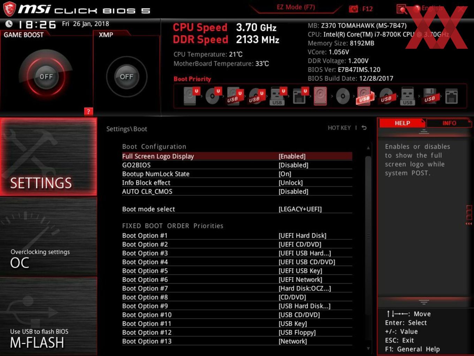Select the legacy USB CD/DVD boot icon
Screen dimensions: 474x356
coord(387,96)
